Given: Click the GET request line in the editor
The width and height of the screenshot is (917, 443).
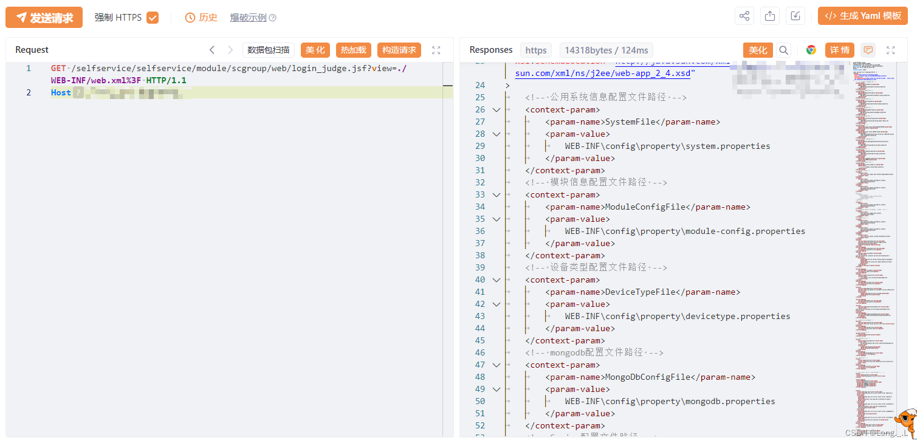Looking at the screenshot, I should point(229,74).
